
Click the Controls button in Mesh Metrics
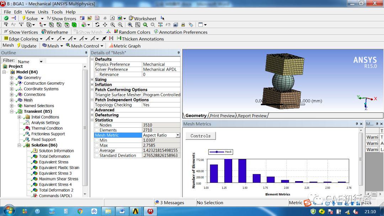pos(201,136)
